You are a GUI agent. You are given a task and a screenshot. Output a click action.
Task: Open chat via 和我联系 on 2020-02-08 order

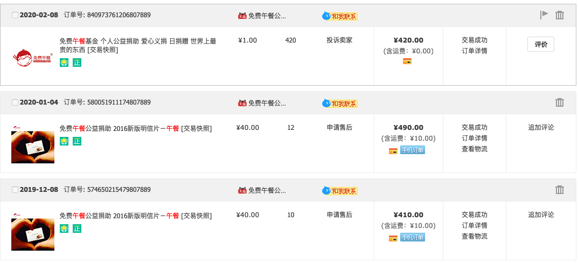tap(340, 16)
